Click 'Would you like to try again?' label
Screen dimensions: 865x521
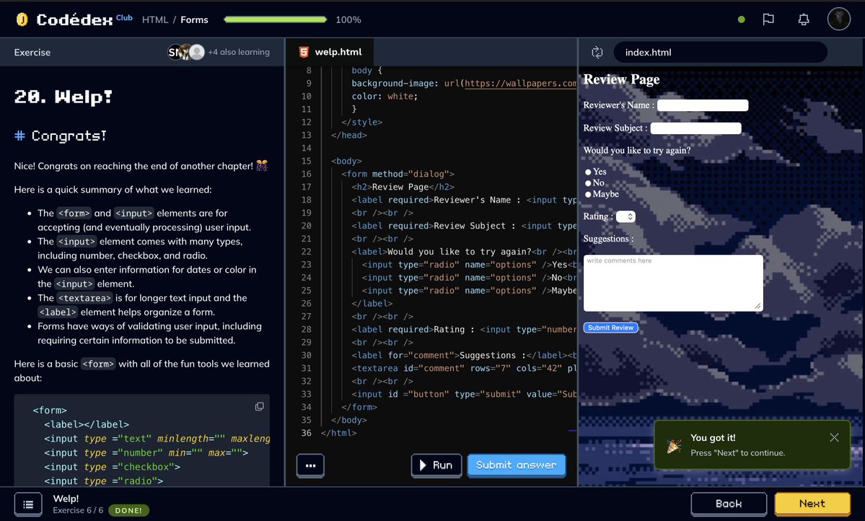(x=636, y=151)
